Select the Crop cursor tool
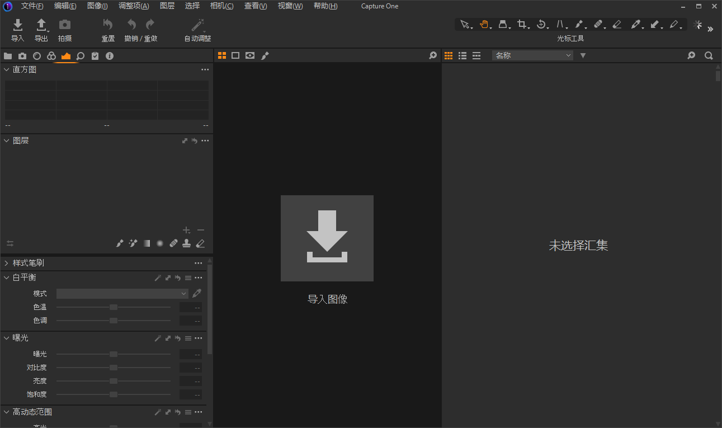Viewport: 722px width, 428px height. [521, 24]
